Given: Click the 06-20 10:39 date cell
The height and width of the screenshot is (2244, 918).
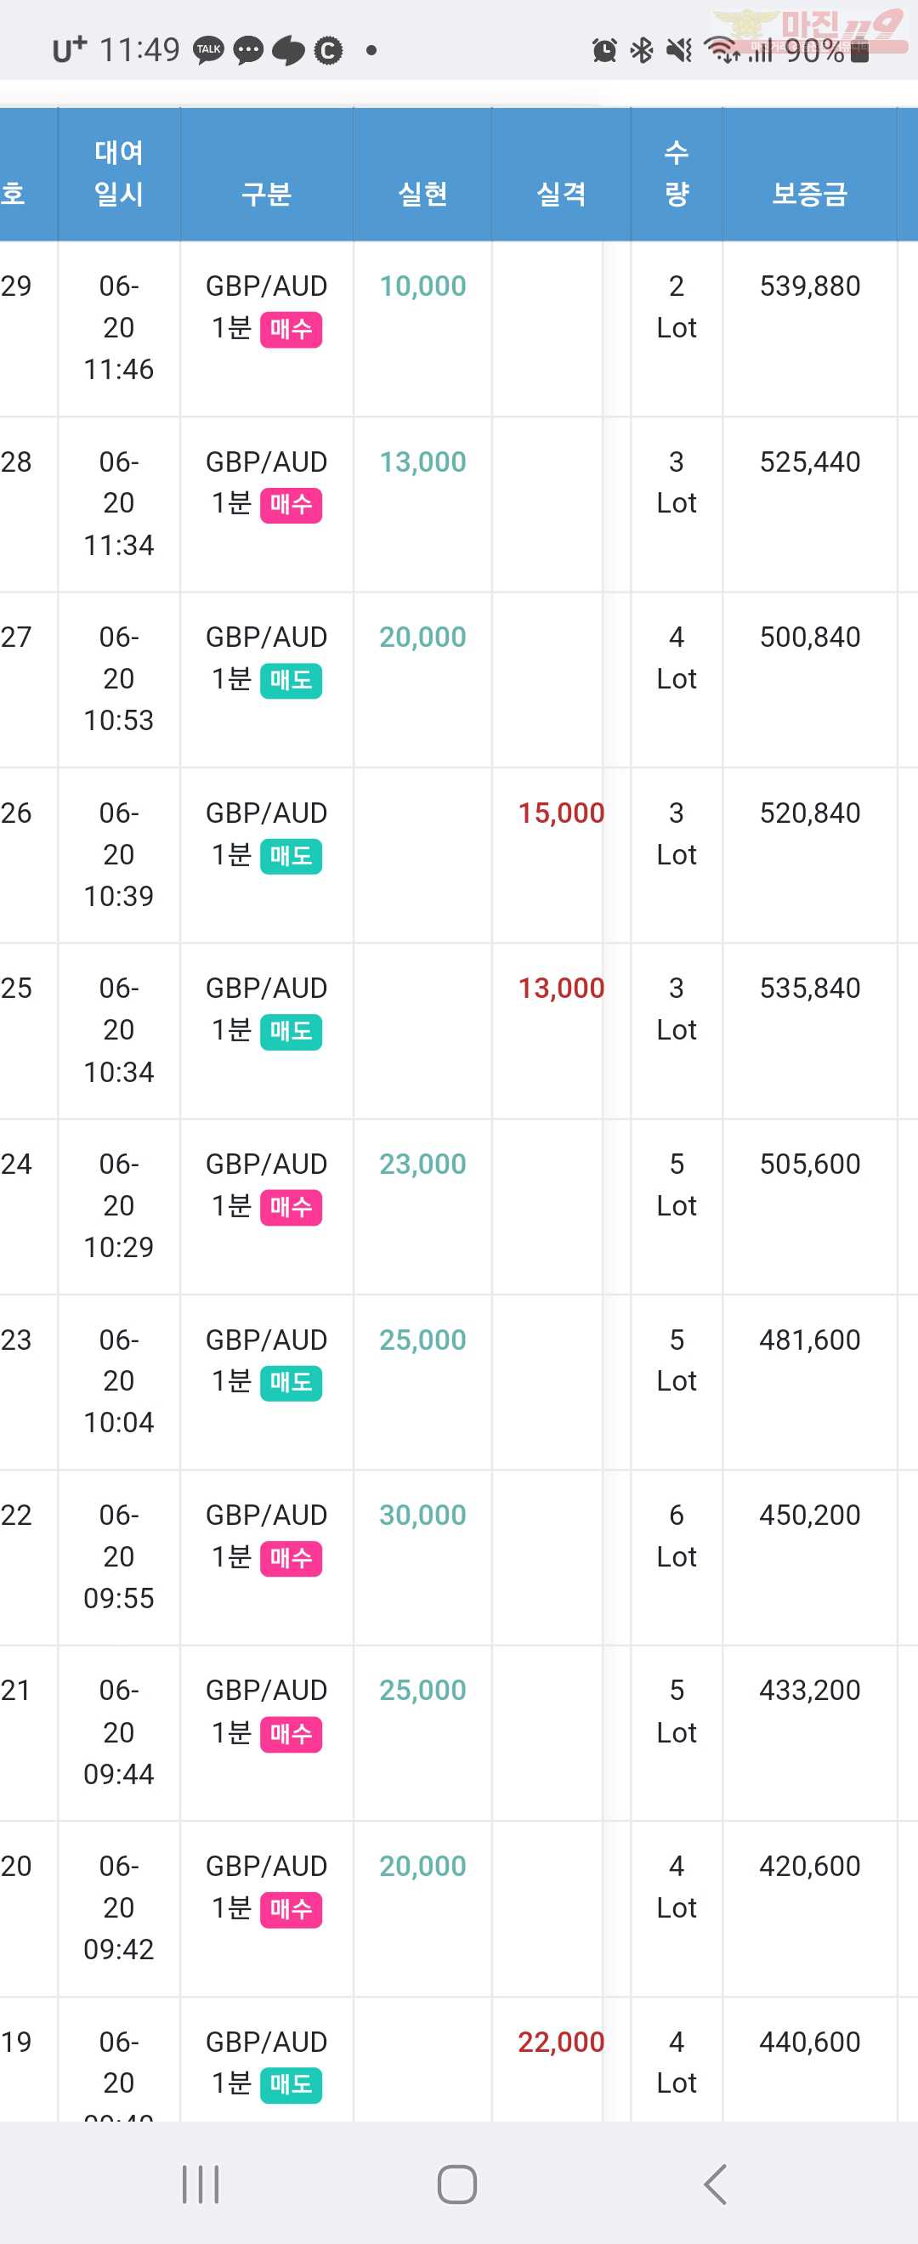Looking at the screenshot, I should pyautogui.click(x=119, y=854).
